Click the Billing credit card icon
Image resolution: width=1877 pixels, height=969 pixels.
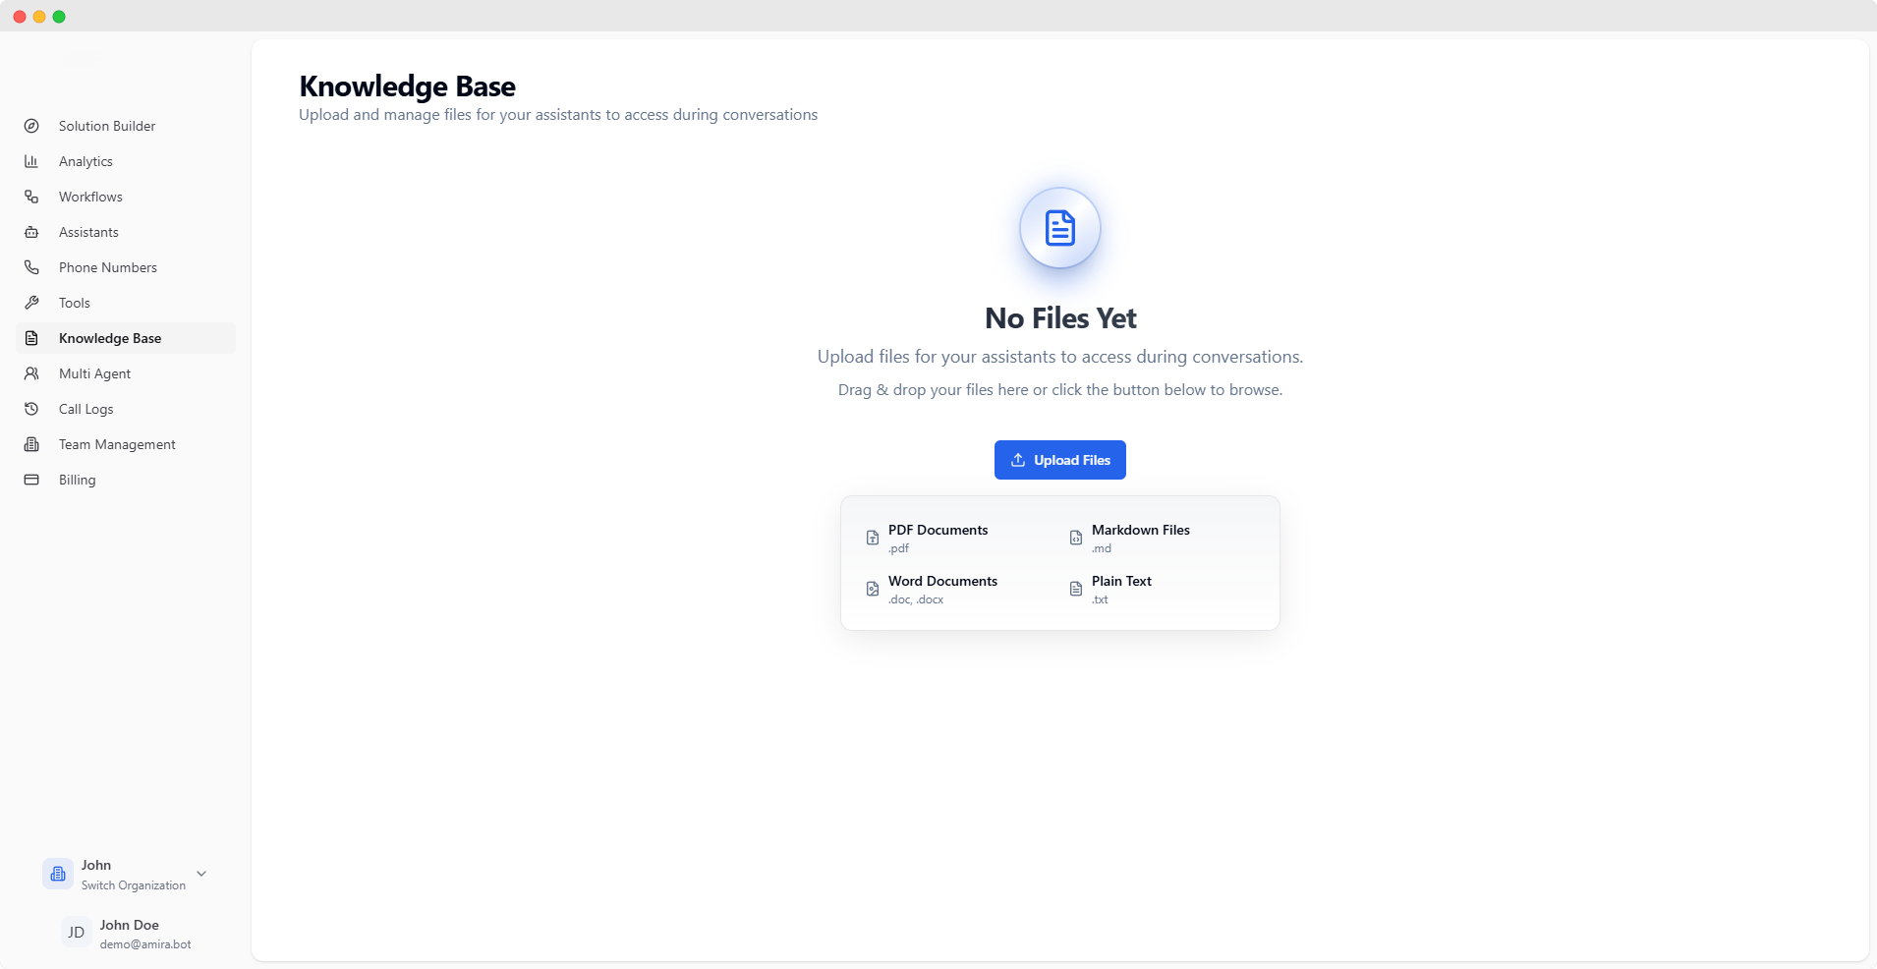tap(32, 480)
